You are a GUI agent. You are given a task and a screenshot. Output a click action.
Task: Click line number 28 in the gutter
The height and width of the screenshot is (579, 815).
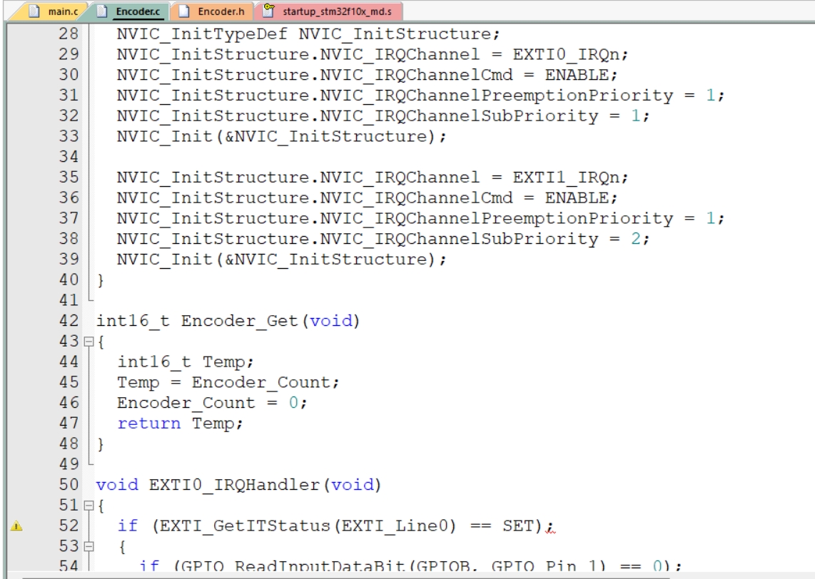pos(69,34)
